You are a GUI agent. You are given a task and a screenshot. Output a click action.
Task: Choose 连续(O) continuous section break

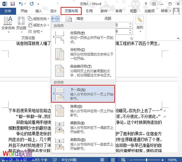coord(83,111)
